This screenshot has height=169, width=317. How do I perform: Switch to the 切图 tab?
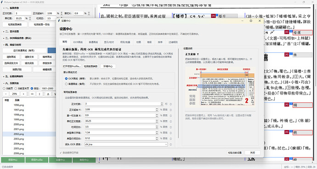(138, 42)
